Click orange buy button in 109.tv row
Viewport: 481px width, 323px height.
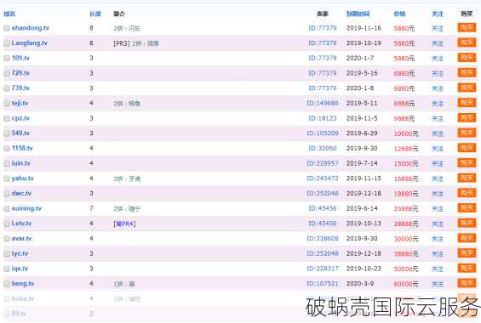pos(467,58)
